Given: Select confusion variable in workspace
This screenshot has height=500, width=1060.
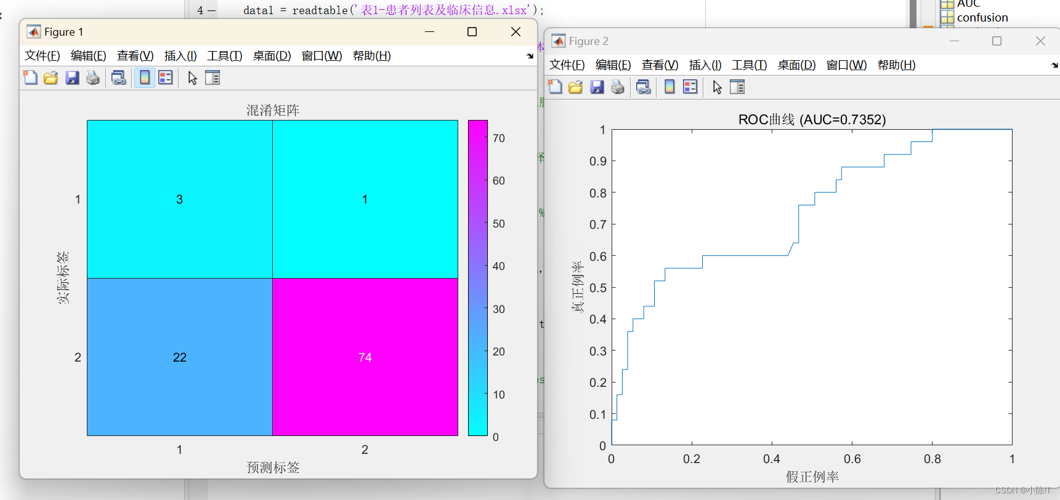Looking at the screenshot, I should (x=982, y=18).
